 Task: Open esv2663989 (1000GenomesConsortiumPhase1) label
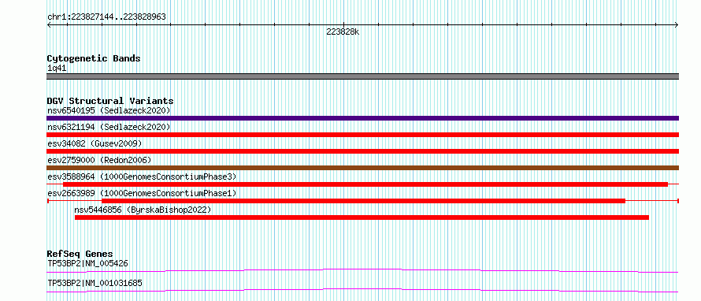point(142,193)
